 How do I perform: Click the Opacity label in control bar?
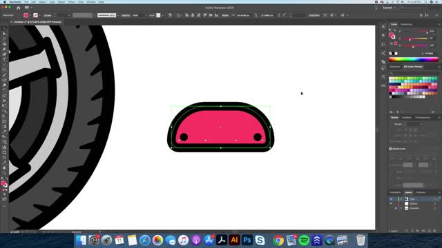(x=126, y=15)
